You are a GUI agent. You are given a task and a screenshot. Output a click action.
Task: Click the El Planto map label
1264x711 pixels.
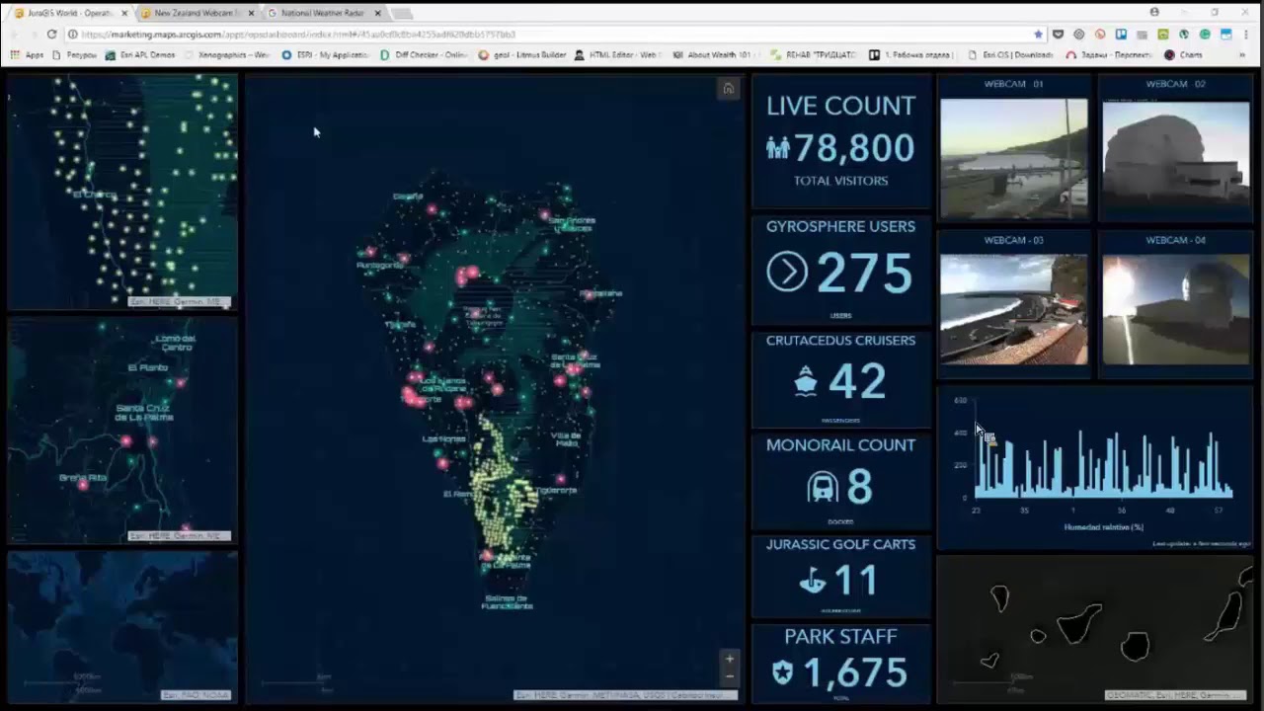click(148, 367)
